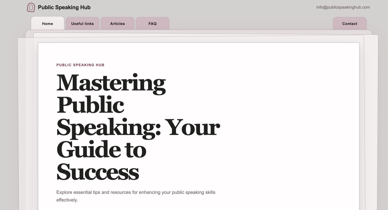This screenshot has height=210, width=388.
Task: Go to the FAQ tab
Action: pos(152,24)
